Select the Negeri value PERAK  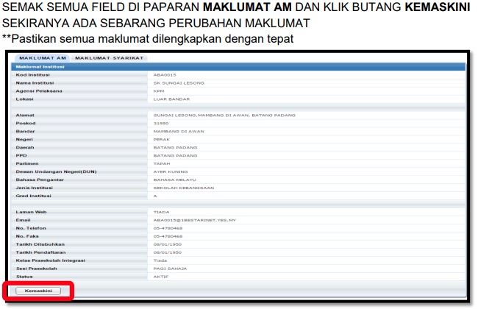161,139
